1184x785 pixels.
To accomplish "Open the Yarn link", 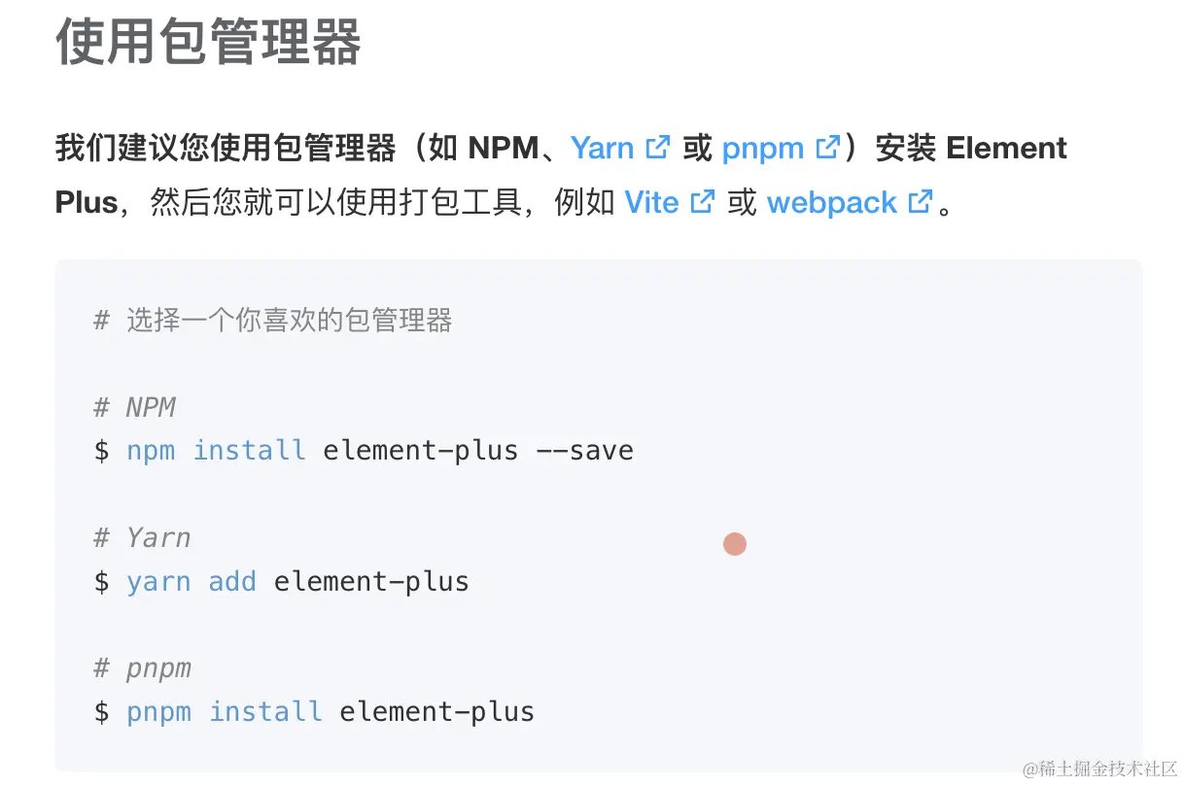I will (602, 149).
